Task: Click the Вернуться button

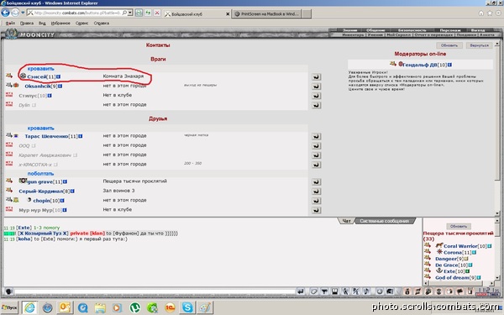Action: tap(479, 45)
